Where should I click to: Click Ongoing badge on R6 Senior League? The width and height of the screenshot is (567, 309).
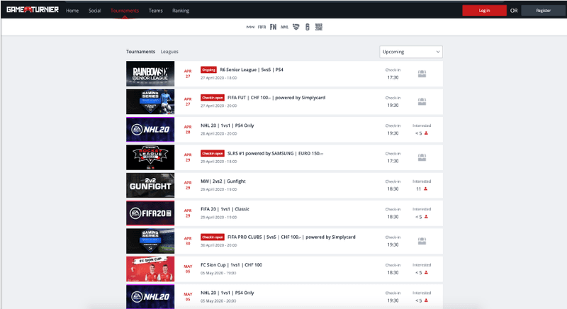pyautogui.click(x=208, y=69)
